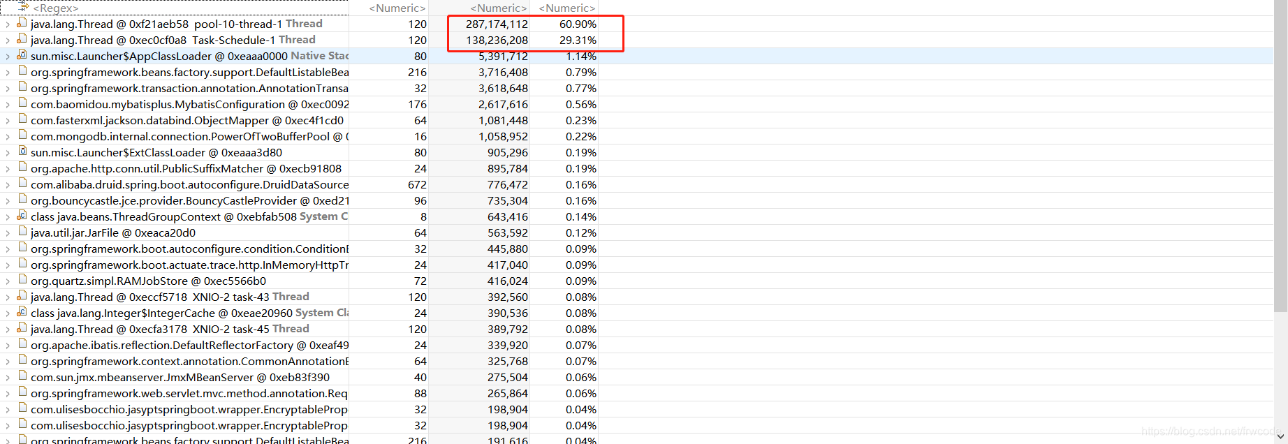Click the PublicSuffixMatcher object icon
The width and height of the screenshot is (1288, 444).
(x=22, y=168)
